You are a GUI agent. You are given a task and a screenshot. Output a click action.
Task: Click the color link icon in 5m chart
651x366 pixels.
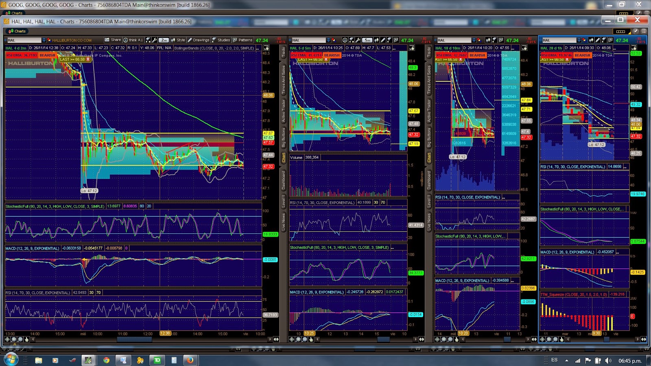(334, 40)
